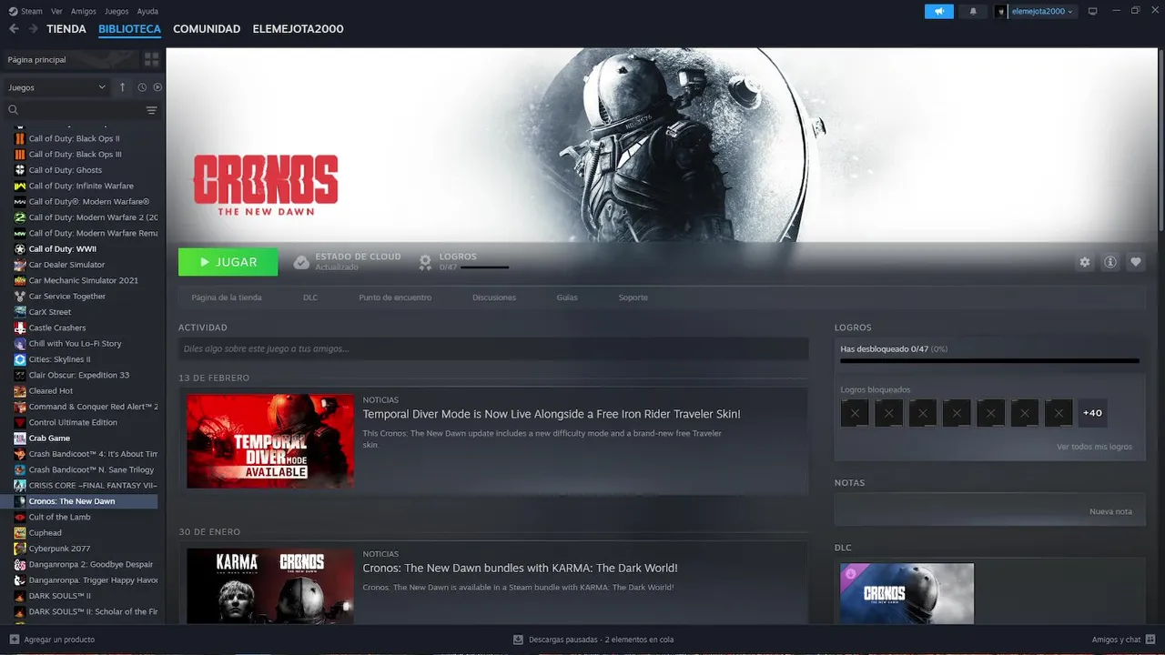
Task: Create a Nueva nota
Action: 1110,511
